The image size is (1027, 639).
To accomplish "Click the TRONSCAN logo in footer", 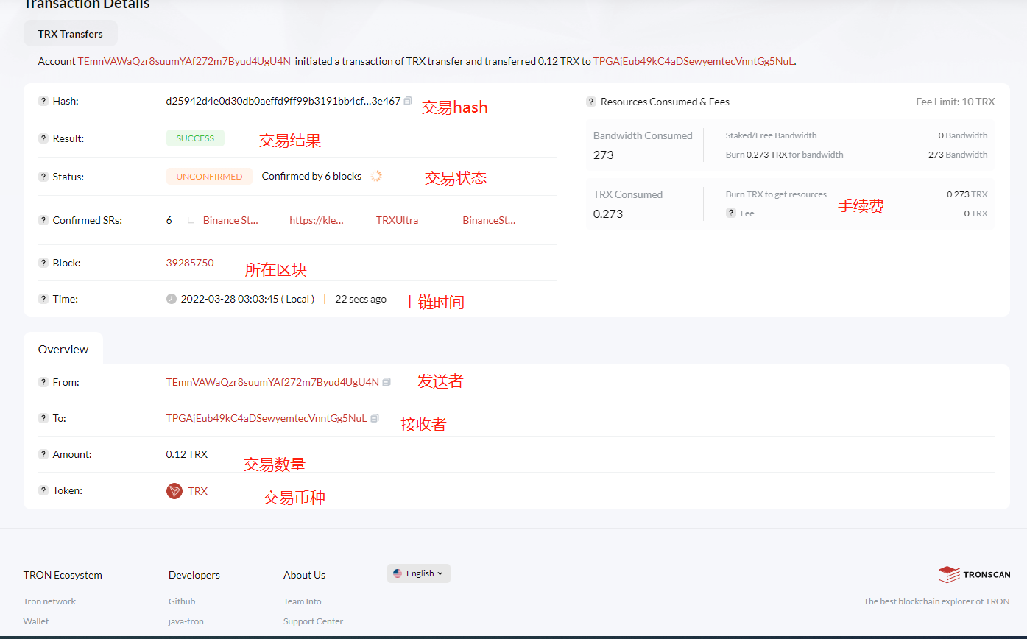I will click(974, 575).
